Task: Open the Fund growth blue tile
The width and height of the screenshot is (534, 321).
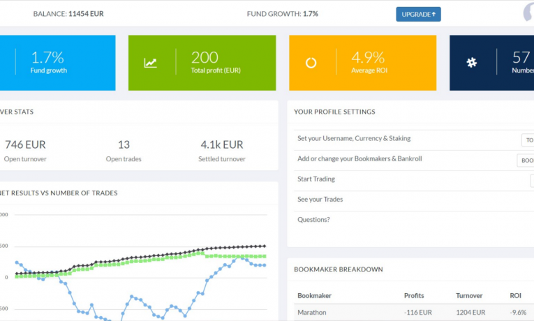Action: pos(57,63)
